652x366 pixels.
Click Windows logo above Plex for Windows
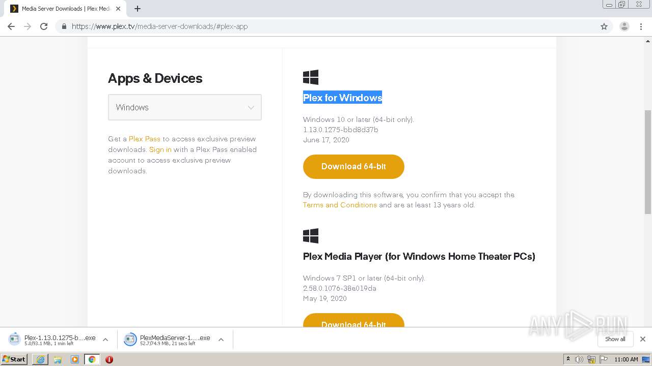click(311, 77)
